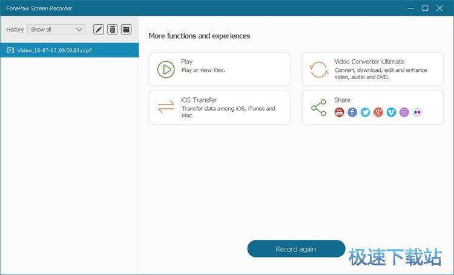Screen dimensions: 454x275
Task: Click the iOS Transfer arrows icon
Action: [166, 107]
